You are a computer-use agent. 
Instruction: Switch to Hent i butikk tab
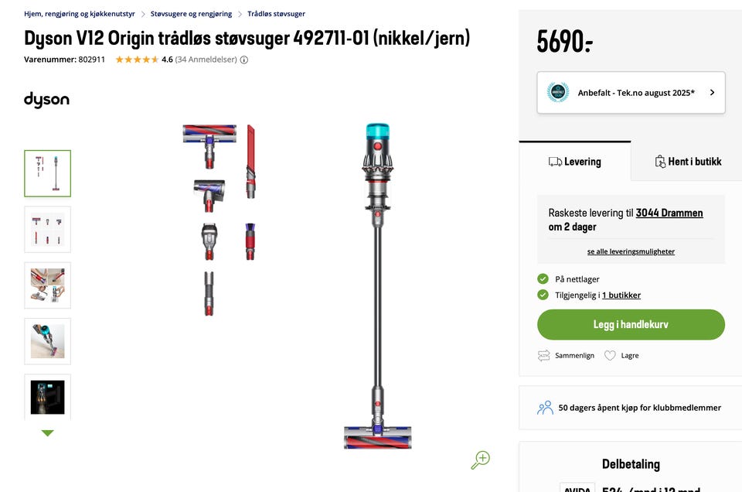688,162
